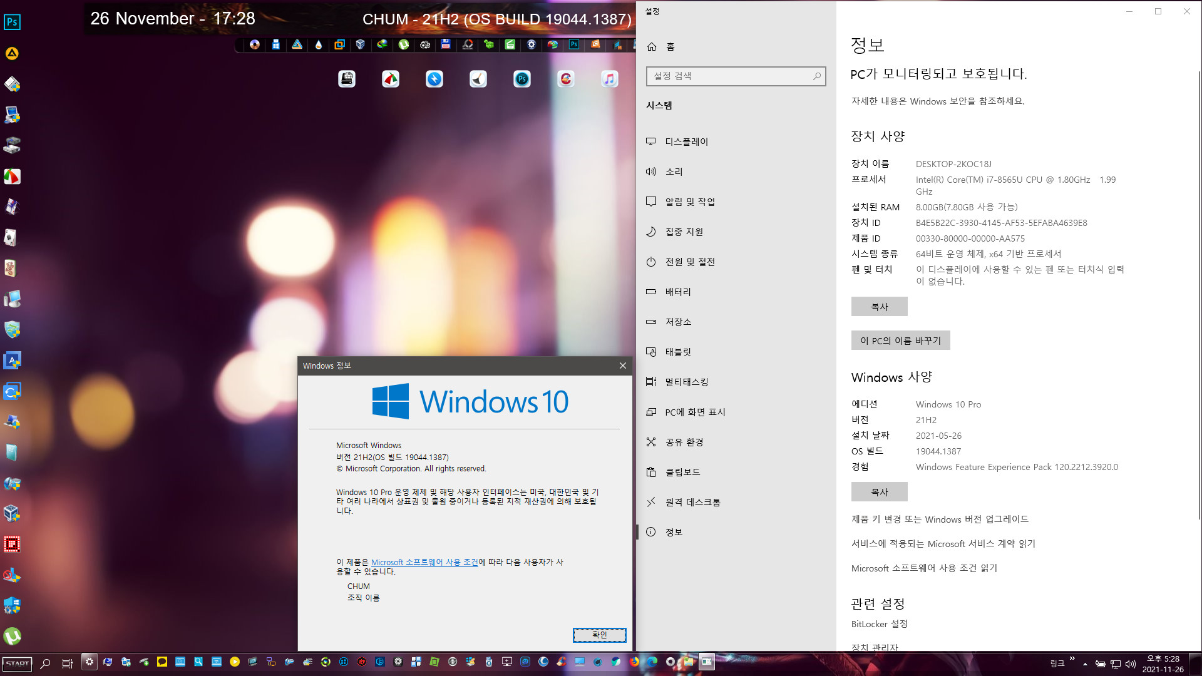Open Firefox from the taskbar
This screenshot has width=1202, height=676.
[x=634, y=662]
